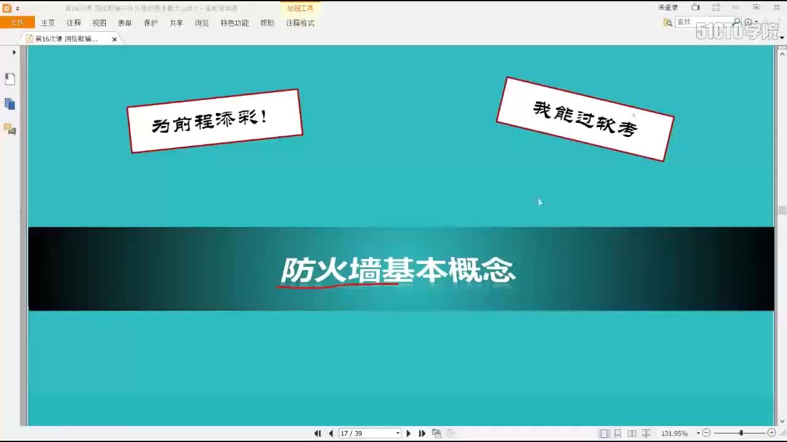Switch to the 共享 ribbon tab

176,23
